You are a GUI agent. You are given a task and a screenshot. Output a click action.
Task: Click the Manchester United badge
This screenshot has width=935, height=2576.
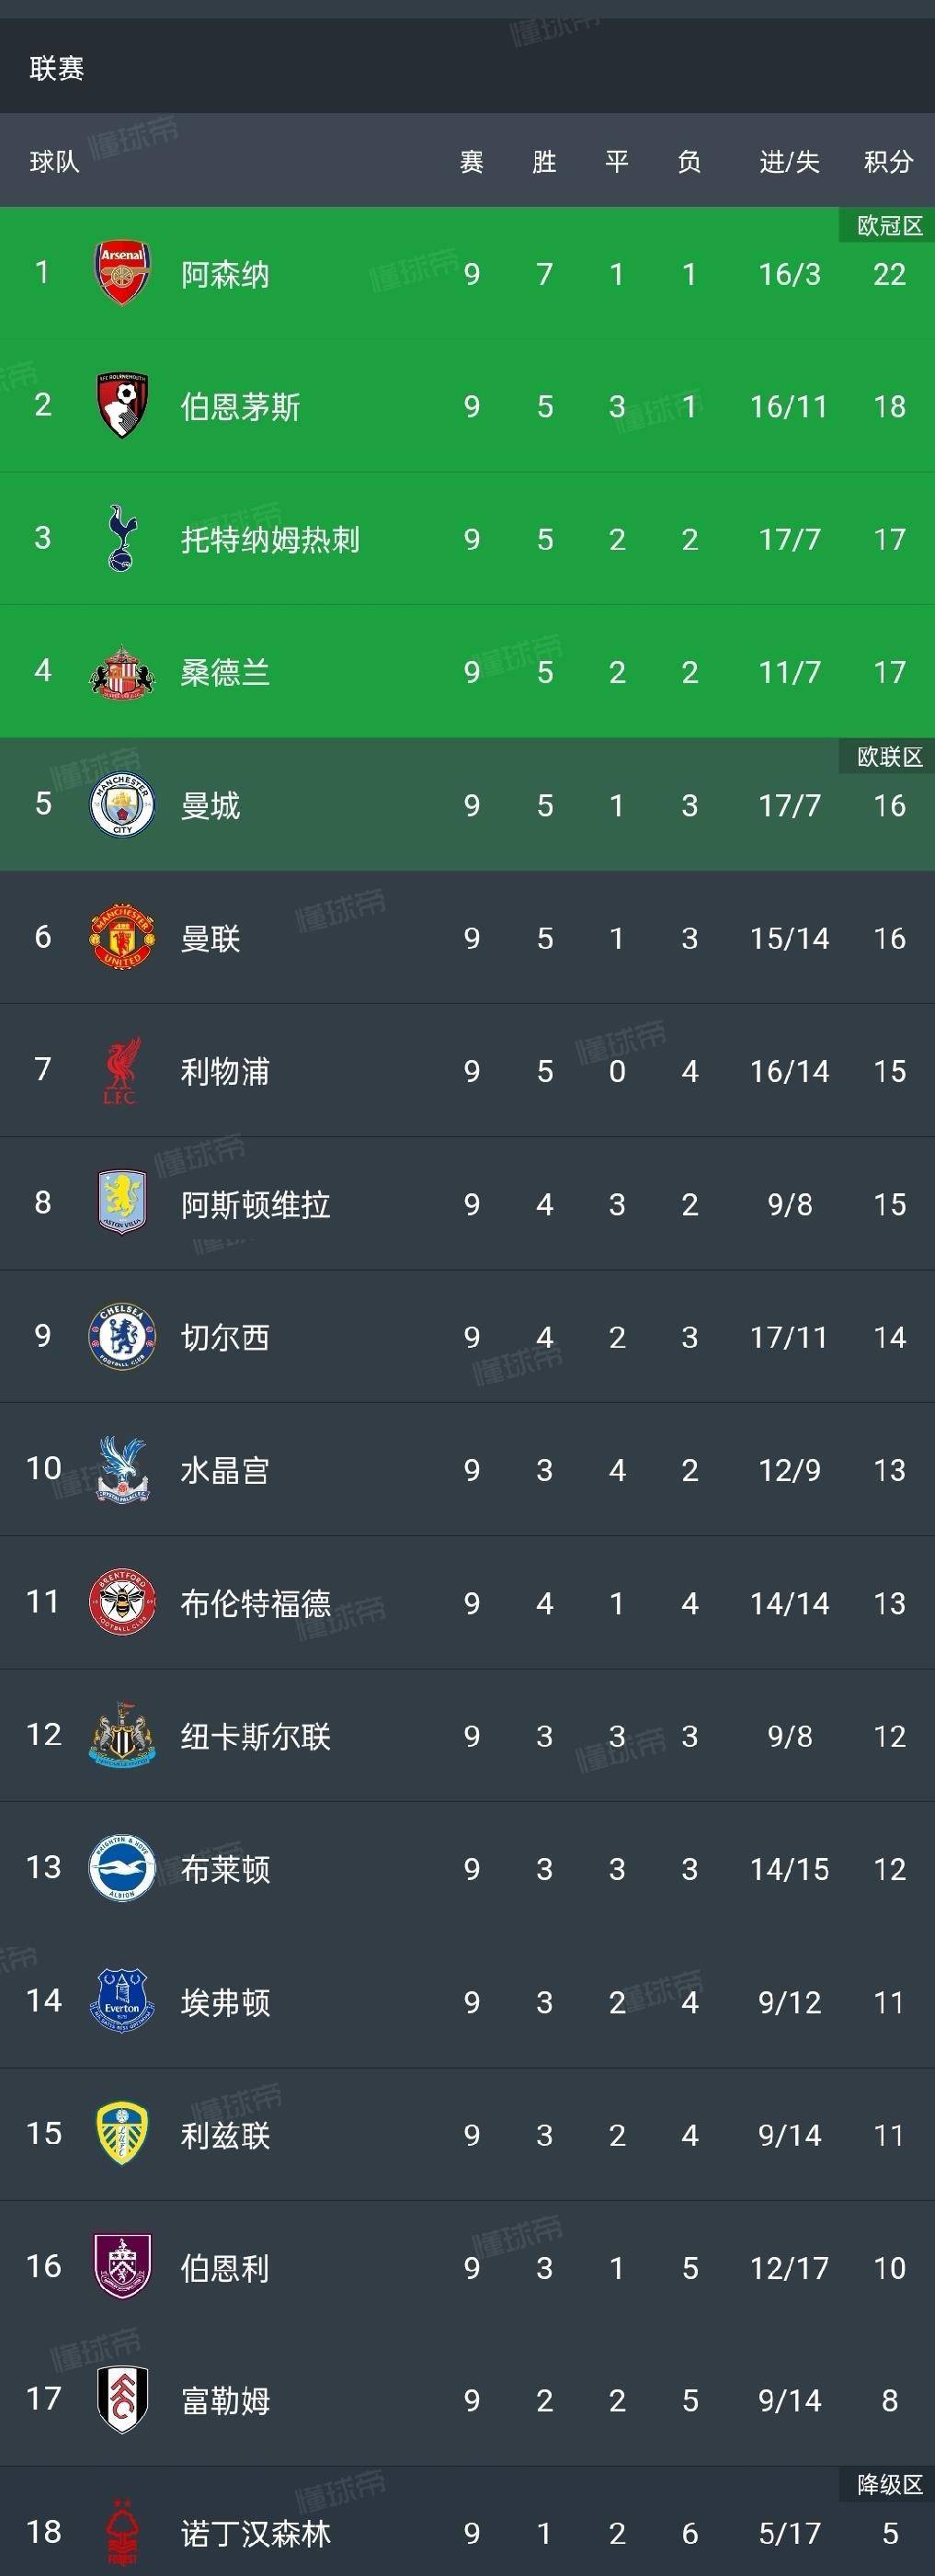click(122, 938)
